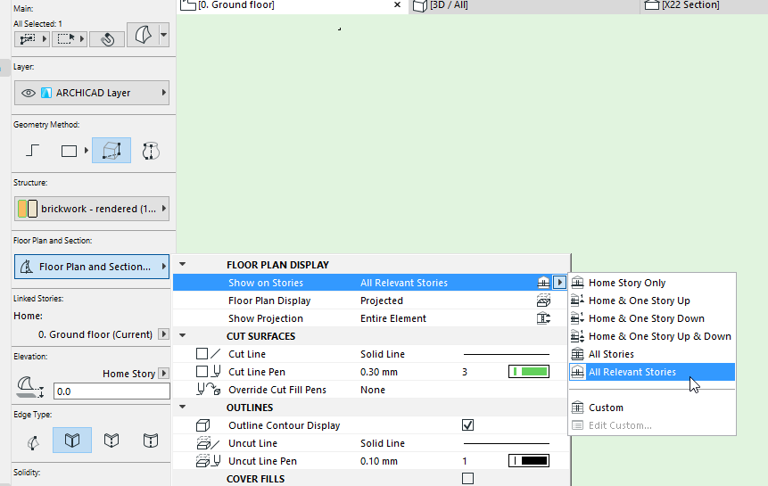Click the selection settings dialog icon
Image resolution: width=768 pixels, height=486 pixels.
[32, 38]
